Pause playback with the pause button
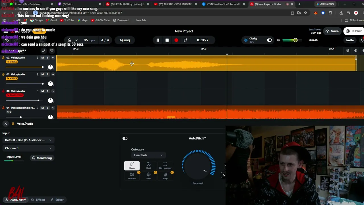 (x=158, y=40)
